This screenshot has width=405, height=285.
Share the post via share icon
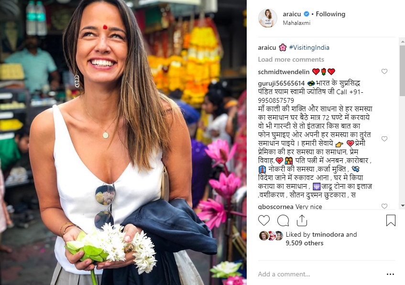(x=302, y=220)
